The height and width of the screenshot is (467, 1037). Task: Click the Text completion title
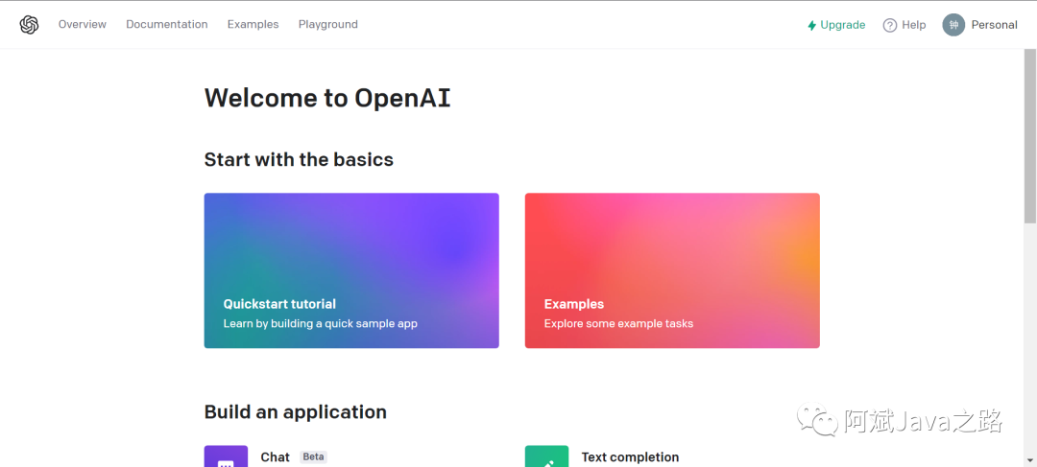[630, 457]
